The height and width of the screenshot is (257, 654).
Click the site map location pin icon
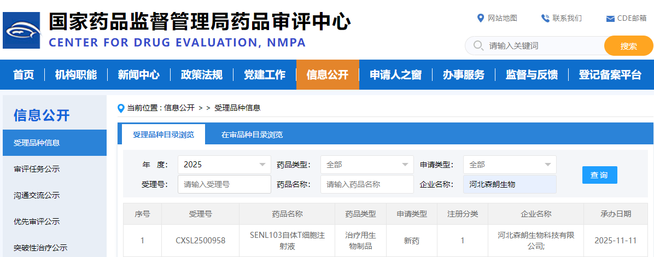click(481, 18)
